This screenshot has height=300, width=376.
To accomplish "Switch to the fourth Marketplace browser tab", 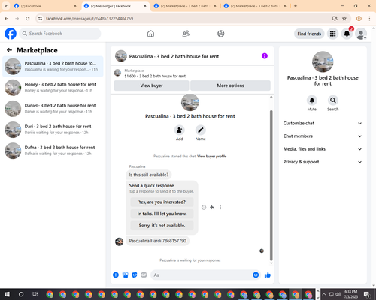I will tap(255, 6).
